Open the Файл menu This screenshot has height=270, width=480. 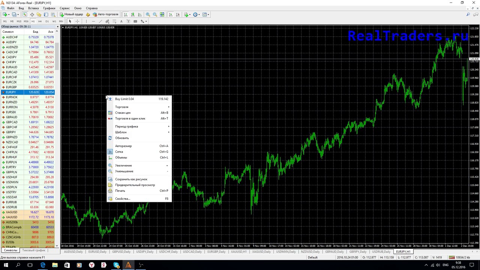[10, 8]
